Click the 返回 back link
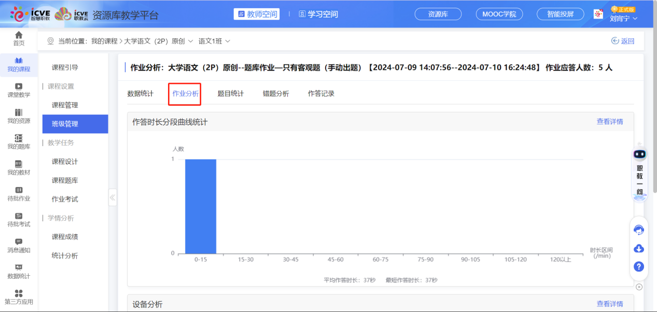Image resolution: width=657 pixels, height=312 pixels. pyautogui.click(x=623, y=41)
